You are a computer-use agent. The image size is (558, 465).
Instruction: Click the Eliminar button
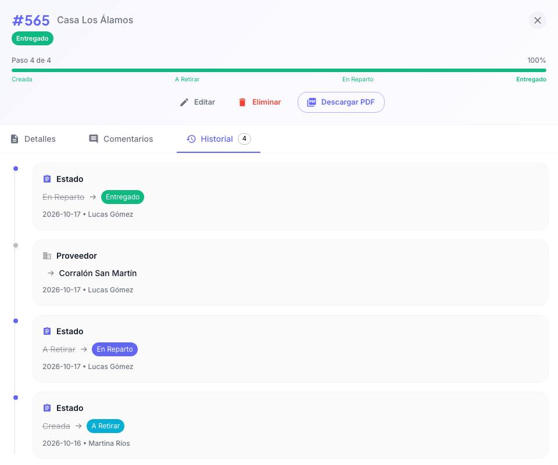point(260,102)
